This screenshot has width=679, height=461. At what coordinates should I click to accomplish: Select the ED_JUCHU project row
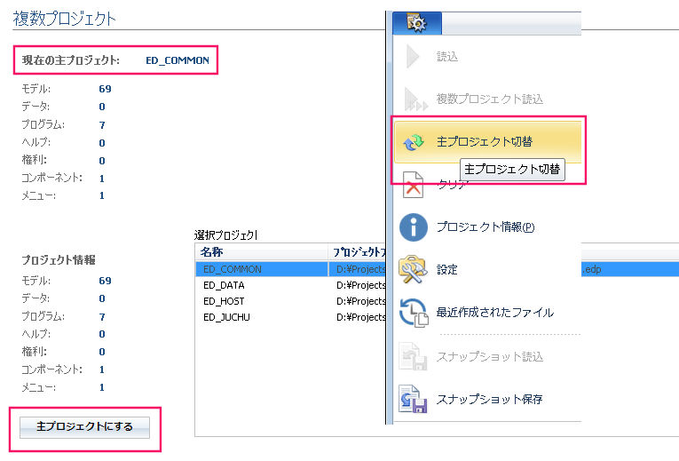pyautogui.click(x=290, y=317)
